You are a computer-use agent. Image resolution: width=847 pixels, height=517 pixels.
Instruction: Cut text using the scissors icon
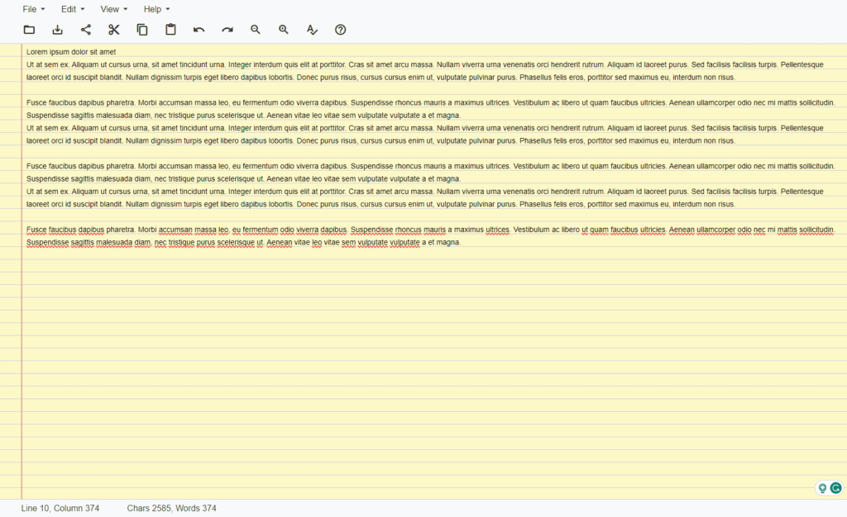click(x=113, y=30)
